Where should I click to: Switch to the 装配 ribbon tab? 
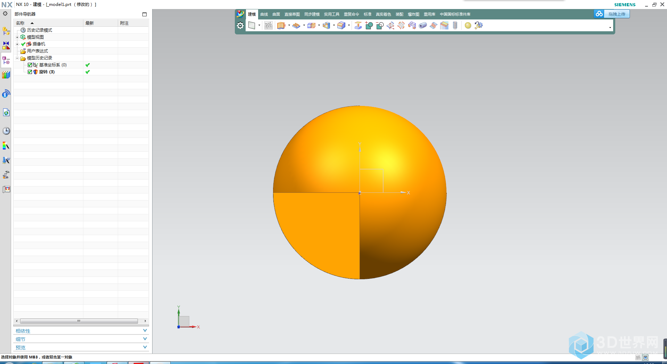click(x=400, y=14)
